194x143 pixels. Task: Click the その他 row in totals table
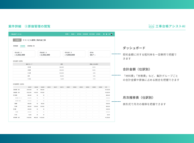(62, 79)
